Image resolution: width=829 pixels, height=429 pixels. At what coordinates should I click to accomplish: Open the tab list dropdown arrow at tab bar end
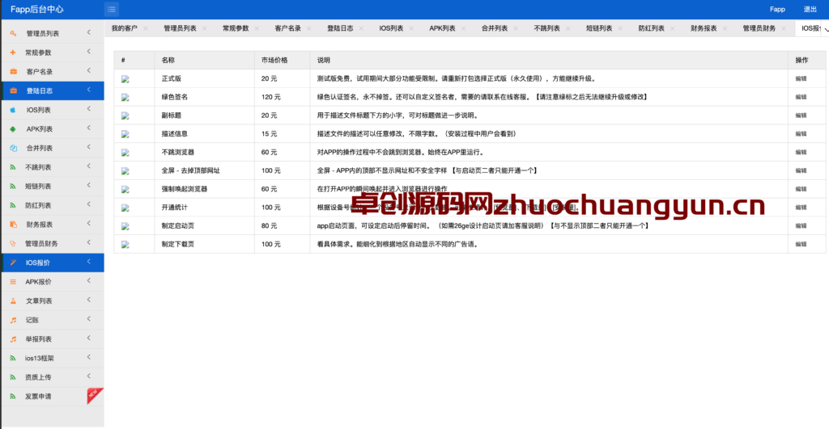tap(826, 29)
